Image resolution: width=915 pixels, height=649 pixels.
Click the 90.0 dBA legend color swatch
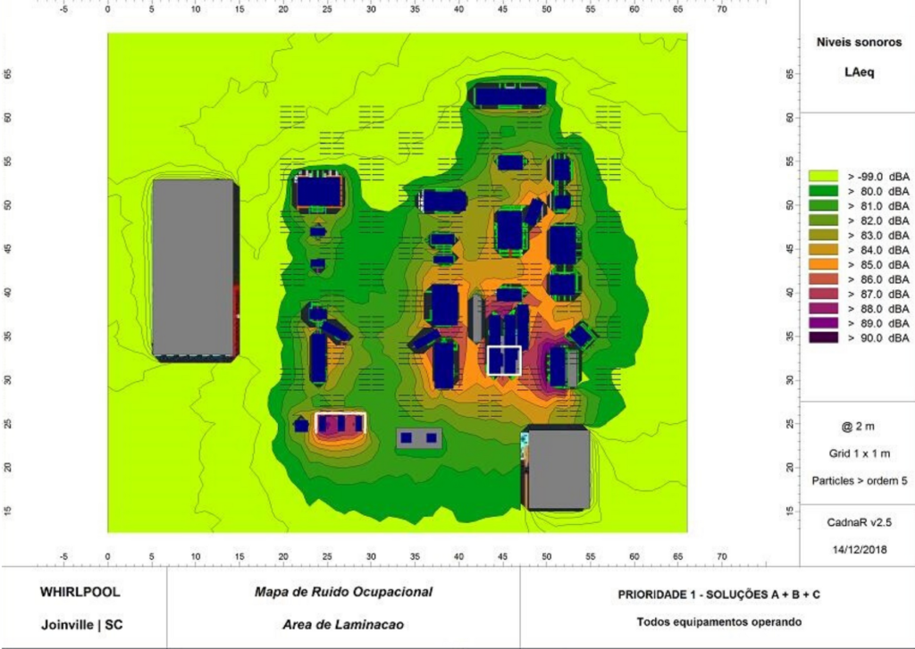click(822, 337)
